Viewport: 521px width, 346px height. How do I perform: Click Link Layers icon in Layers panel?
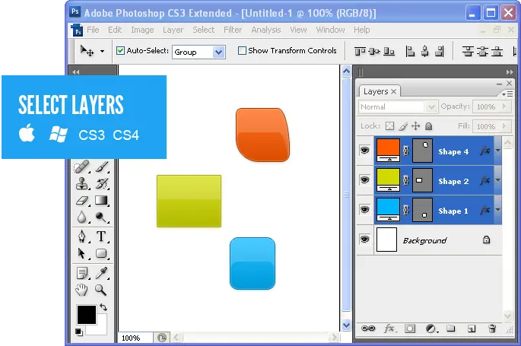click(368, 329)
